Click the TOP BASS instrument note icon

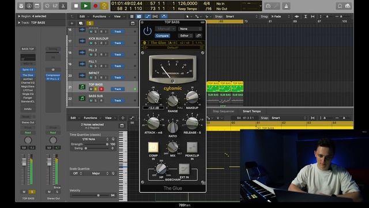point(82,87)
